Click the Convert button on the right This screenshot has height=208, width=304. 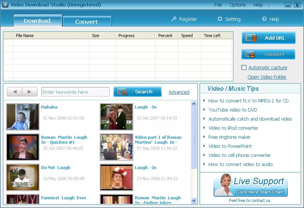click(x=268, y=54)
